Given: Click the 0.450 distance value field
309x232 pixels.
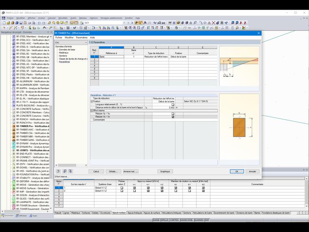Looking at the screenshot, I should 163,107.
